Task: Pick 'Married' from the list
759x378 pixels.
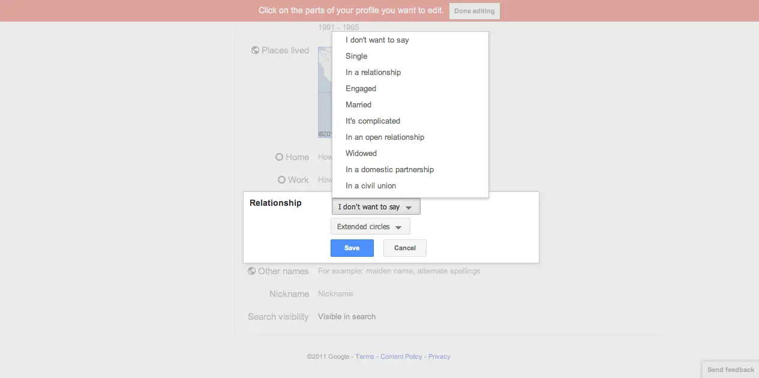Action: pyautogui.click(x=359, y=105)
